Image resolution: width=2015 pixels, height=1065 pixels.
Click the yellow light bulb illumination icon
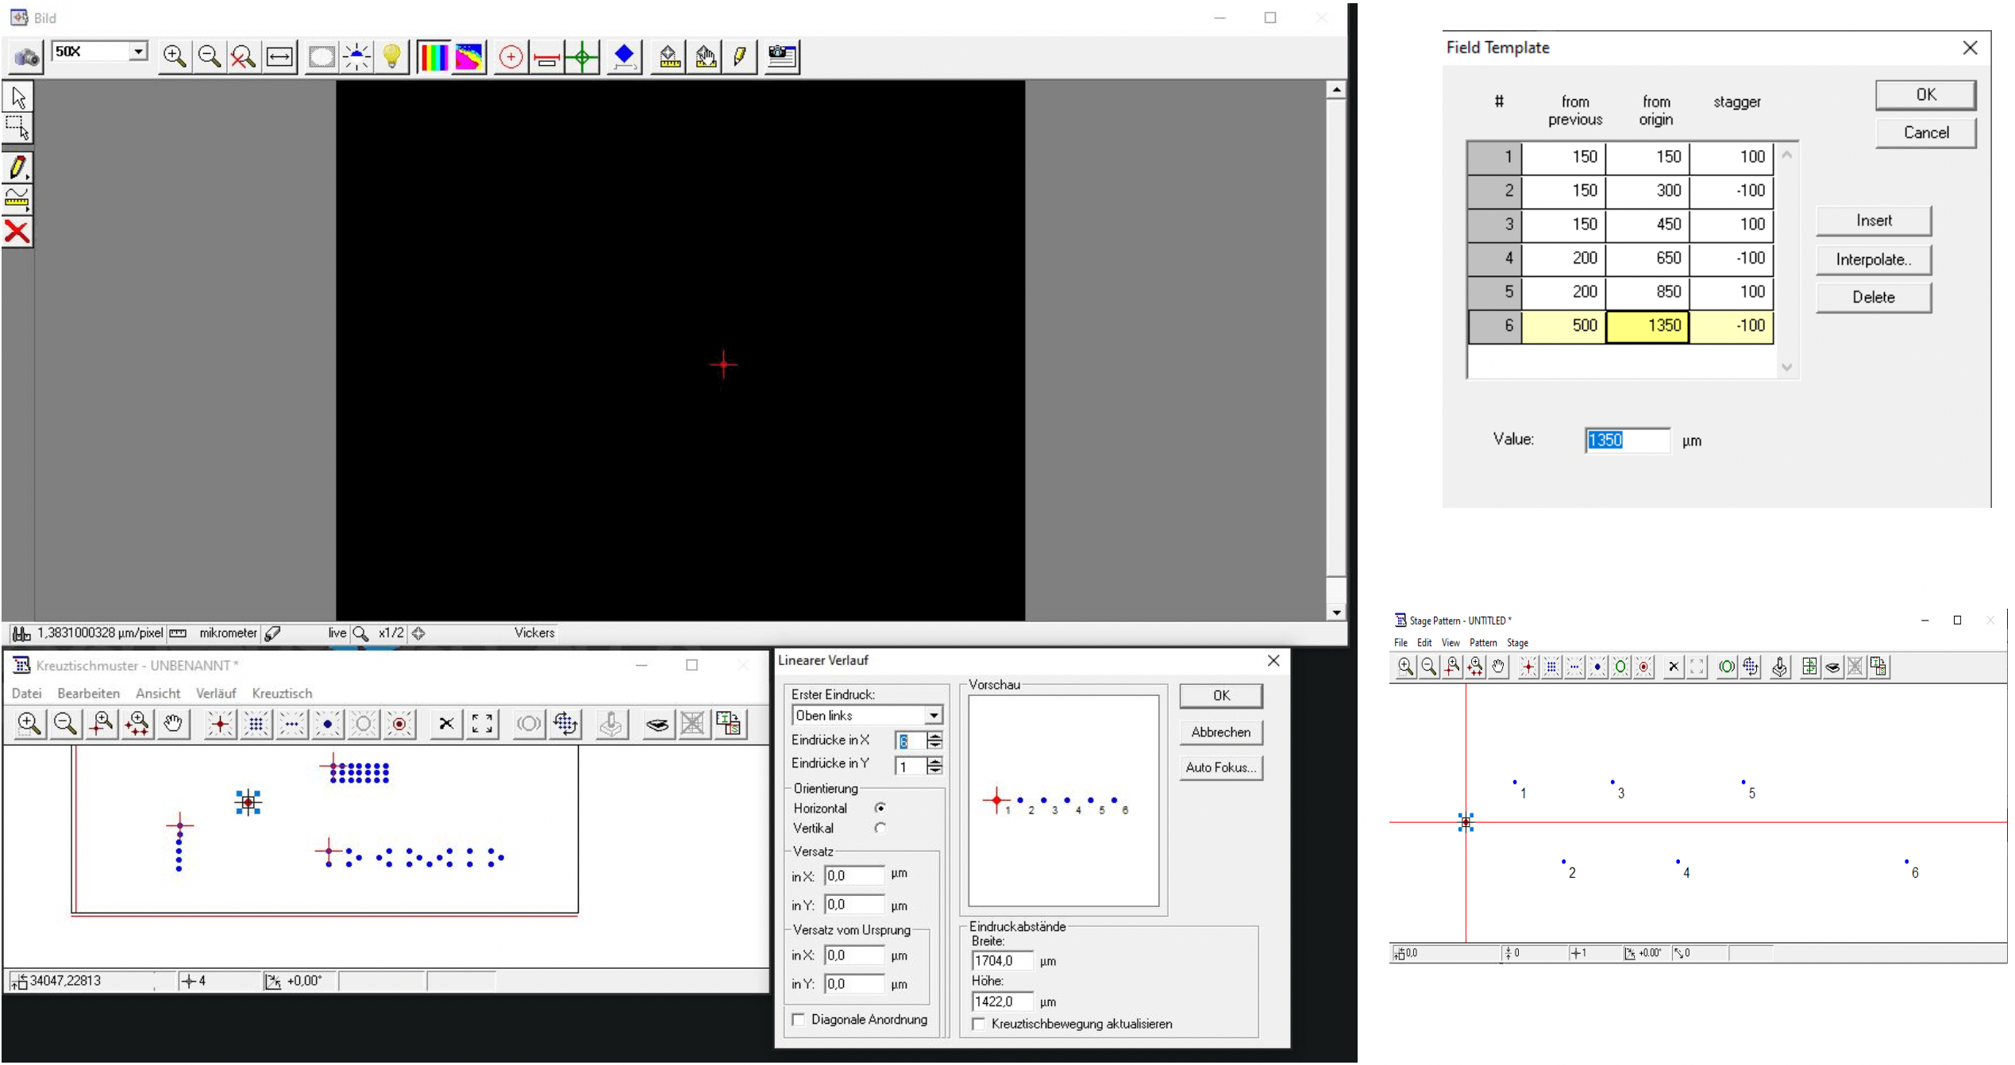392,57
